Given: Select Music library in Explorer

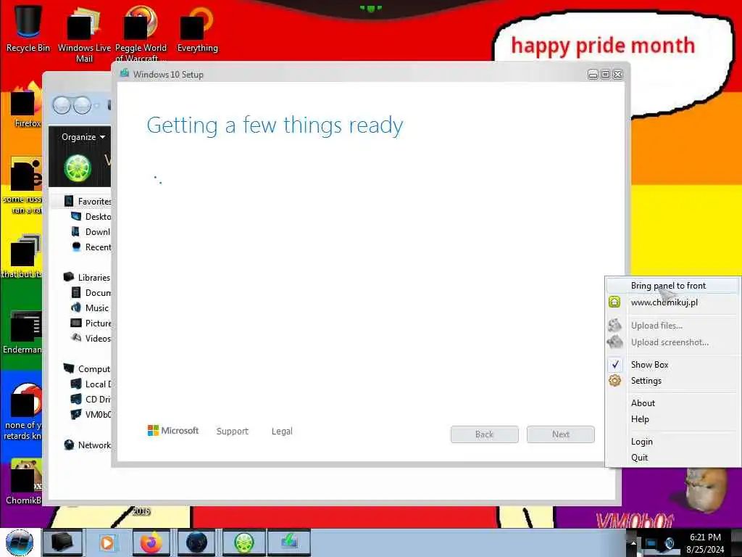Looking at the screenshot, I should pos(90,308).
